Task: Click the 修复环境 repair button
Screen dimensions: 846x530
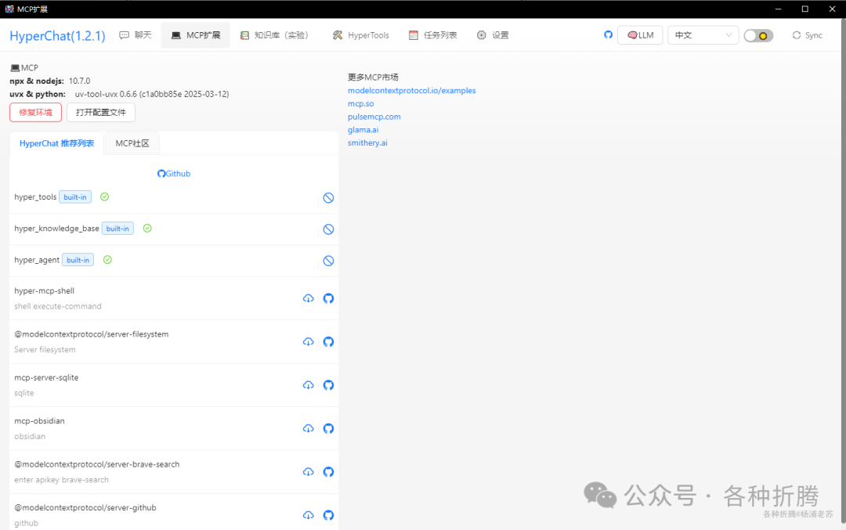Action: point(35,112)
